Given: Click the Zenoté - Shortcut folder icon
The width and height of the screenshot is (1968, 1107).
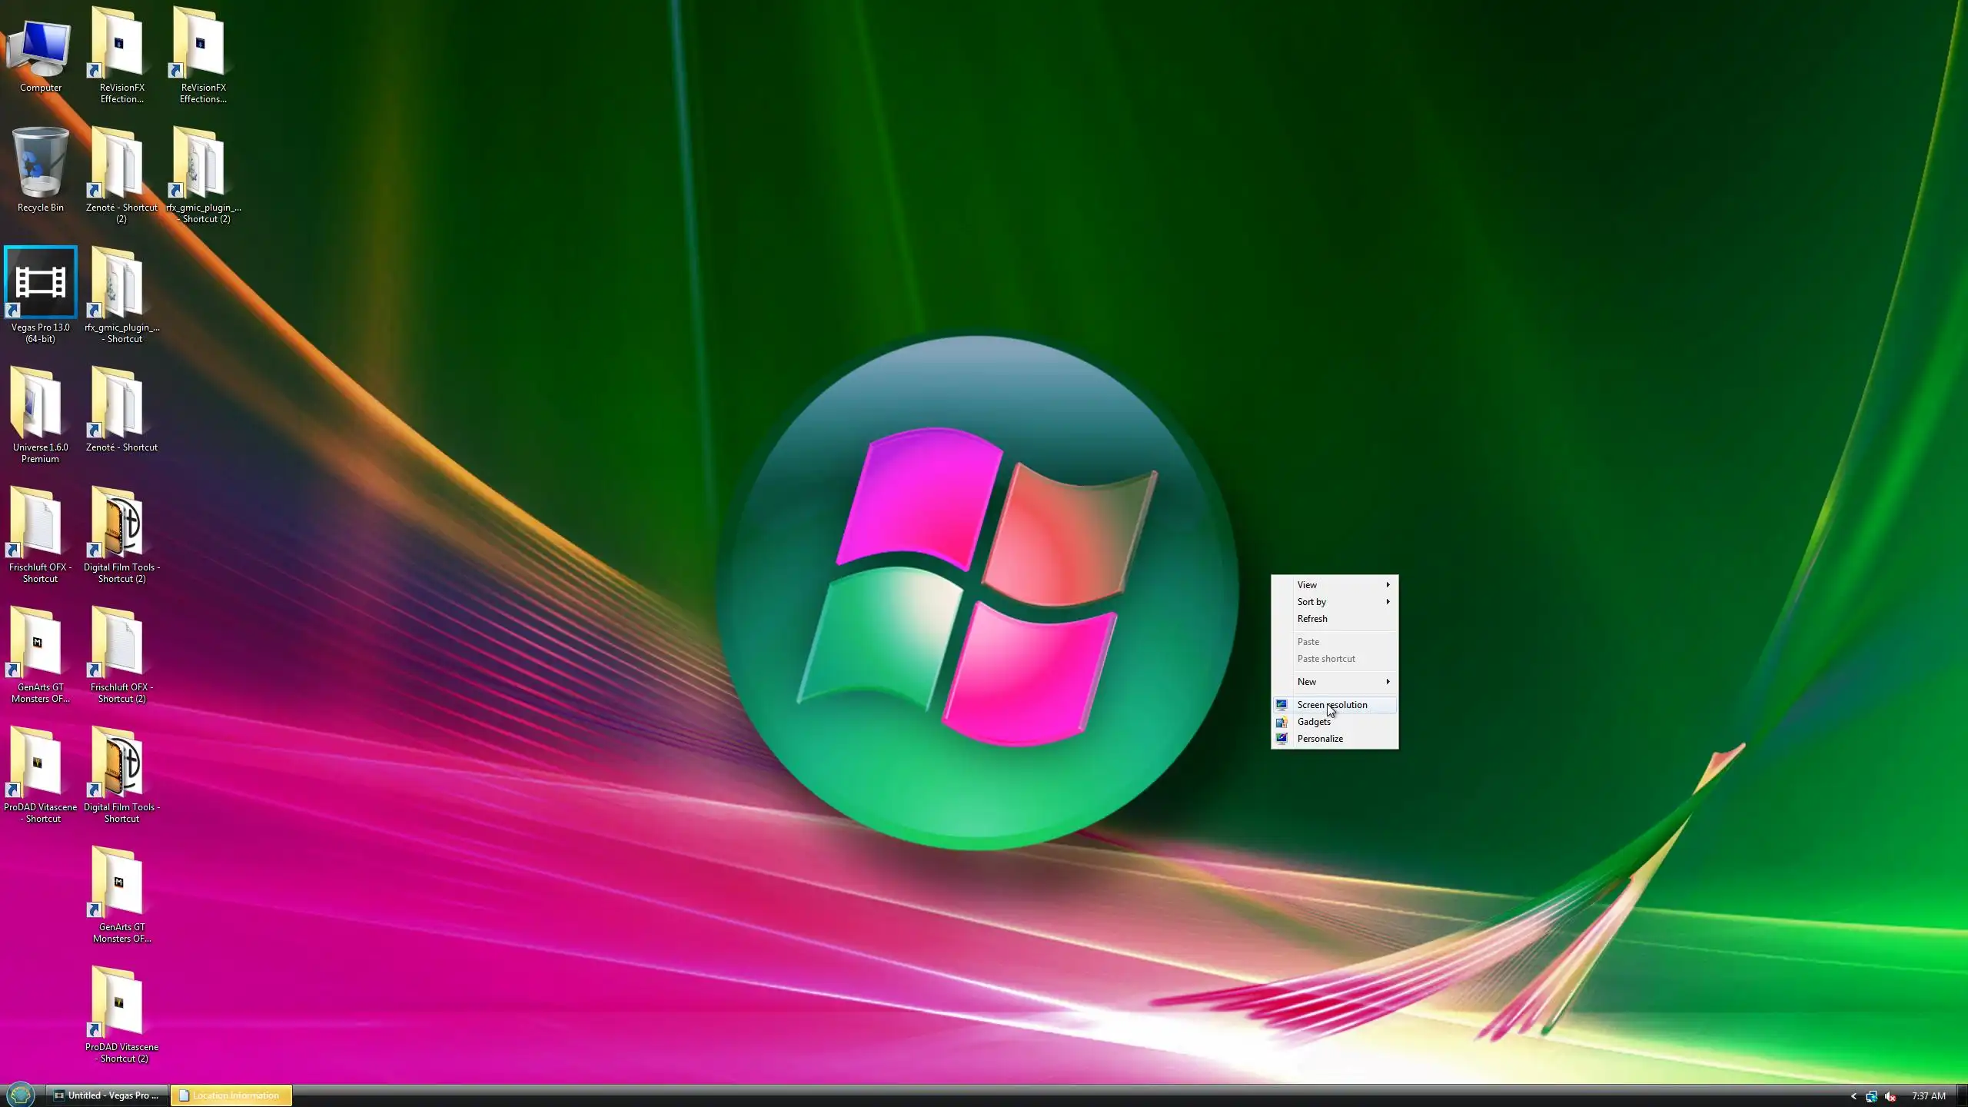Looking at the screenshot, I should (119, 405).
